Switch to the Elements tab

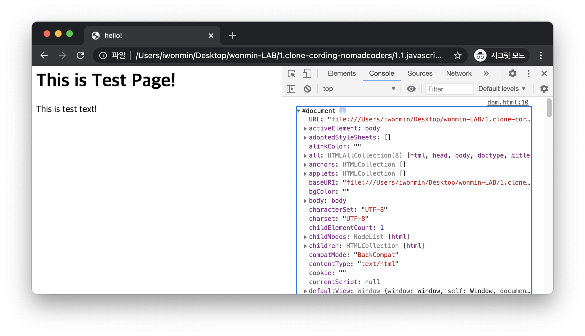[x=341, y=74]
